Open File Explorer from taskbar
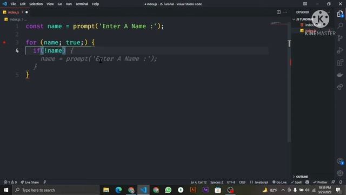 tap(106, 190)
